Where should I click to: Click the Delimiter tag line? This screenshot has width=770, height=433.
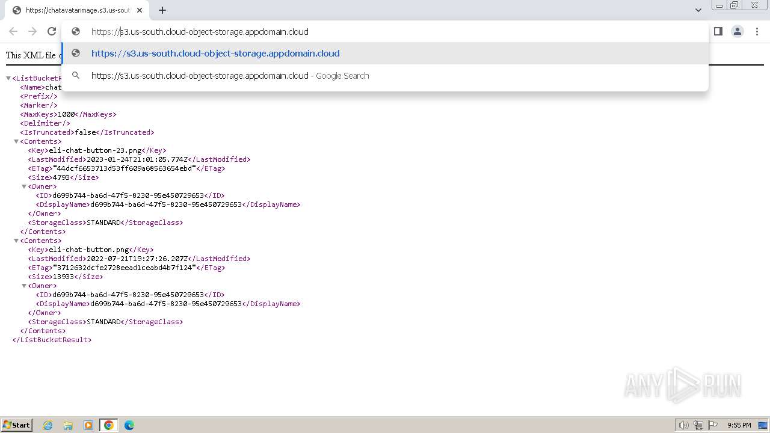coord(45,123)
